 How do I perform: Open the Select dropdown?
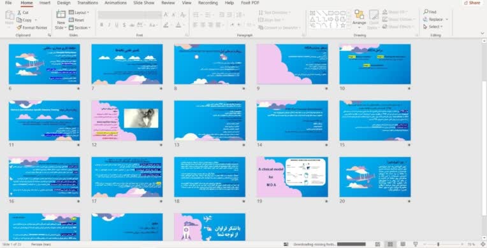[433, 27]
